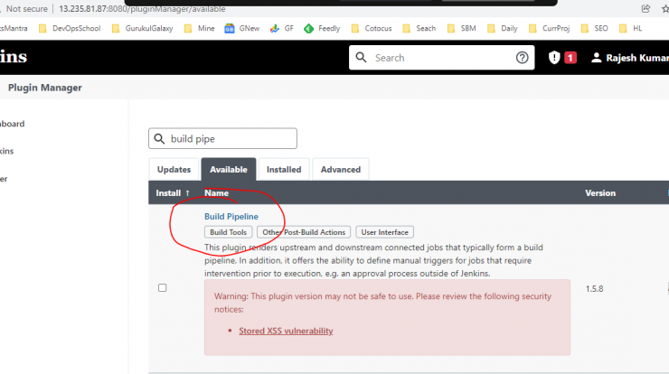Viewport: 669px width, 374px height.
Task: Sort by the Install column header
Action: pos(173,193)
